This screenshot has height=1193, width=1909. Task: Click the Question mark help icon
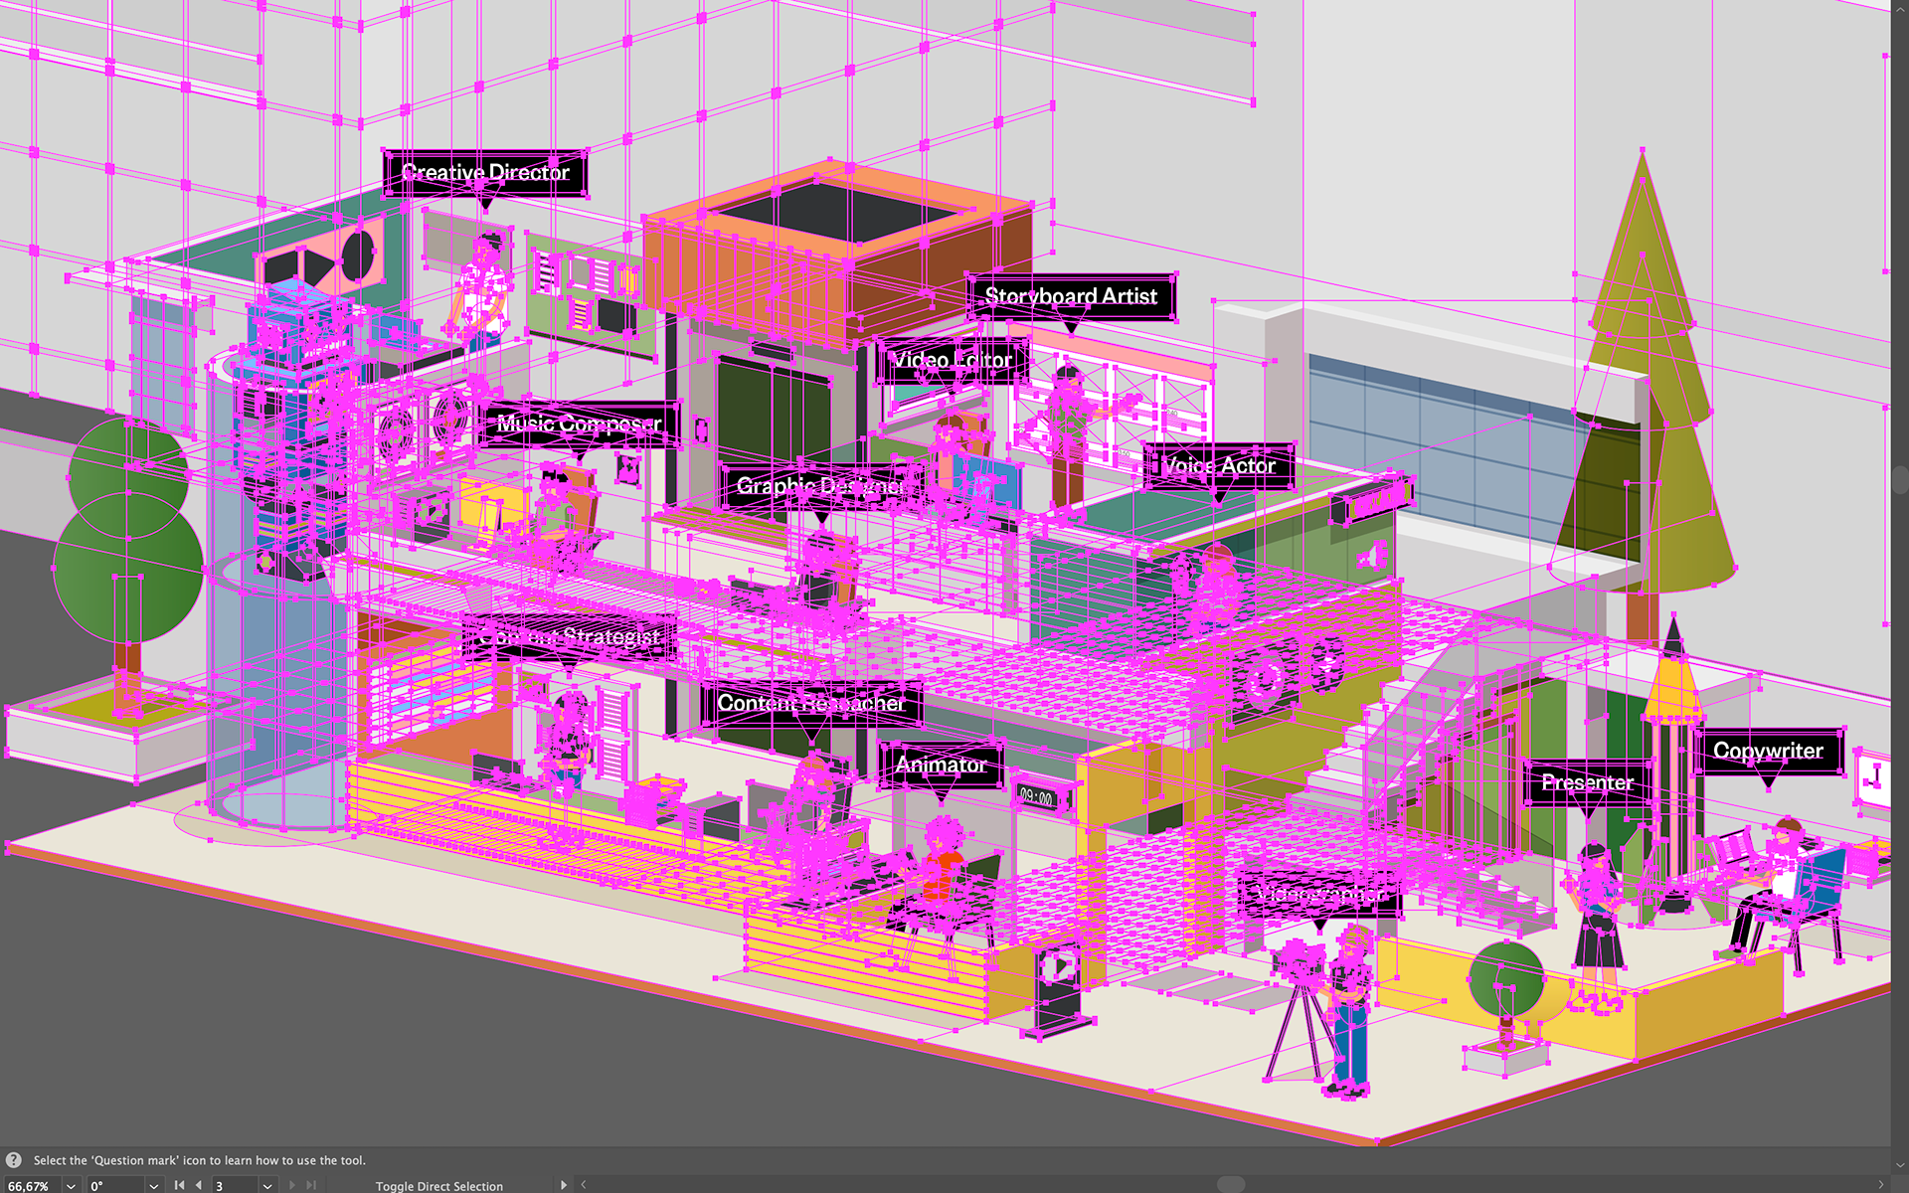(x=14, y=1160)
